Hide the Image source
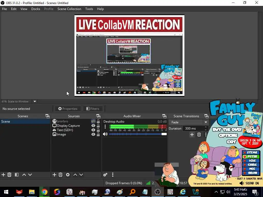 click(93, 134)
